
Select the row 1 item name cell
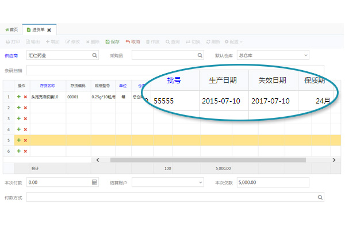(x=48, y=97)
